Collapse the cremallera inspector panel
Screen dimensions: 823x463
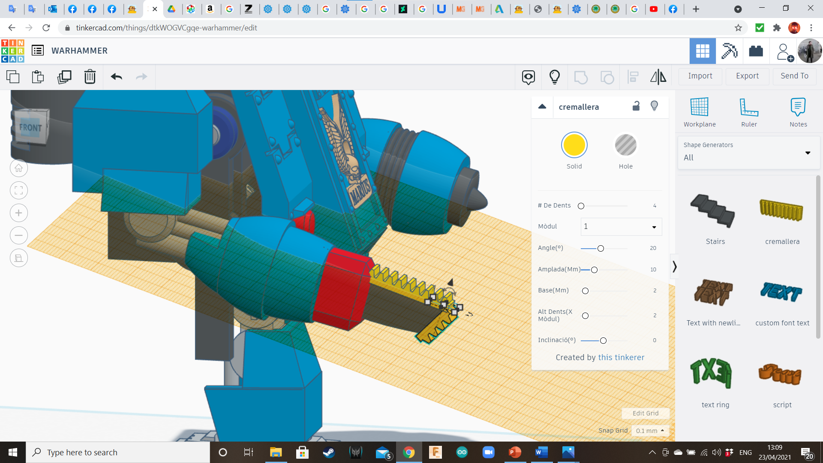542,107
